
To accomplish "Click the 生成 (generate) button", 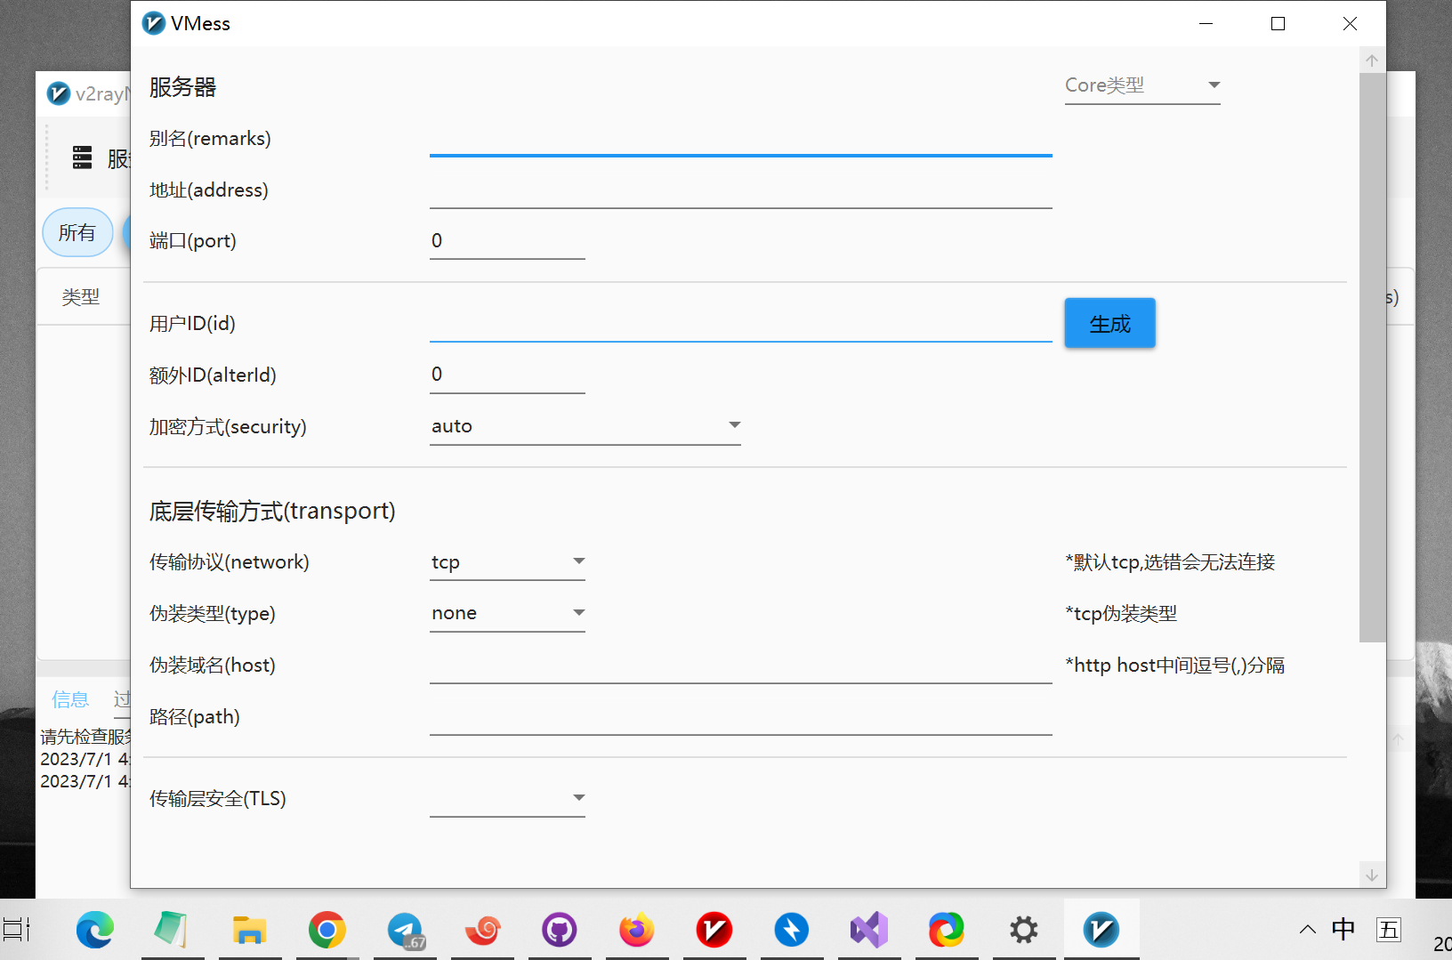I will pyautogui.click(x=1109, y=323).
